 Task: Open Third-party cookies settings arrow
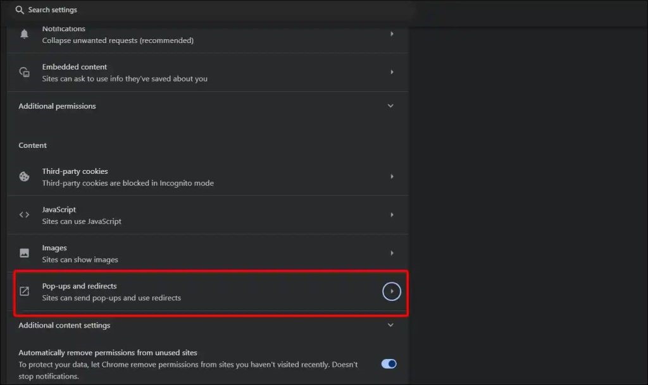point(392,177)
